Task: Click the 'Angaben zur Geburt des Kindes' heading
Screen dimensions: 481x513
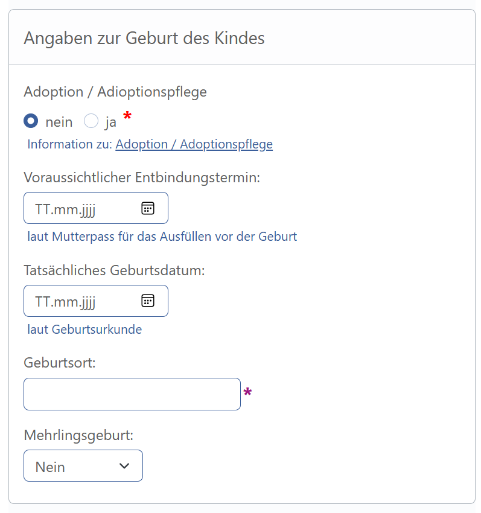Action: click(x=144, y=38)
